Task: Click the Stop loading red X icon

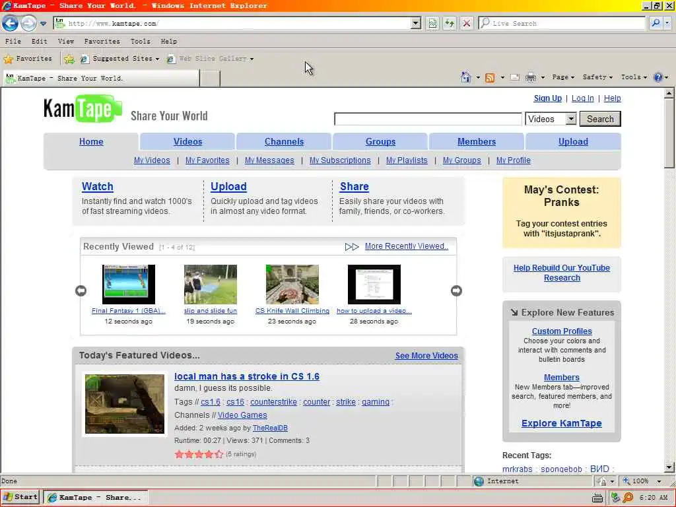Action: pyautogui.click(x=467, y=23)
